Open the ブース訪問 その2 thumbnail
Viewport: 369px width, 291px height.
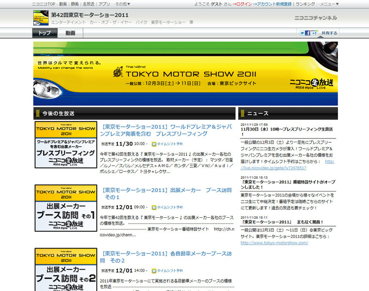point(66,269)
